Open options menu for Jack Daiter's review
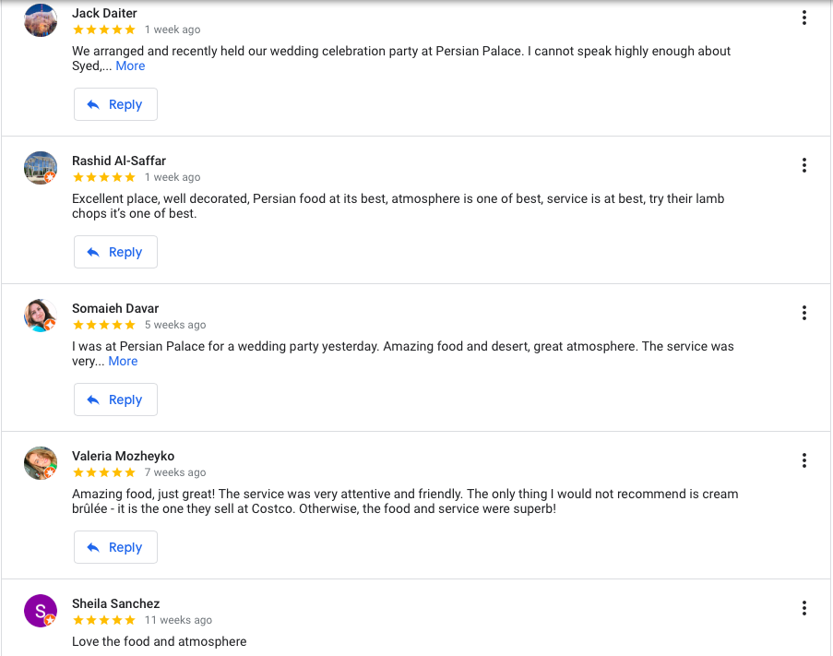 [804, 18]
